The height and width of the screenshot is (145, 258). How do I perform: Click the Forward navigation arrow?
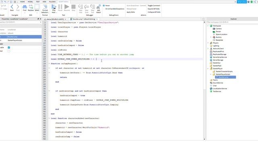point(18,7)
